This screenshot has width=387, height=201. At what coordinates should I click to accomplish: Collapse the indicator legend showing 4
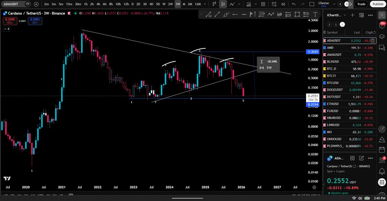7,29
